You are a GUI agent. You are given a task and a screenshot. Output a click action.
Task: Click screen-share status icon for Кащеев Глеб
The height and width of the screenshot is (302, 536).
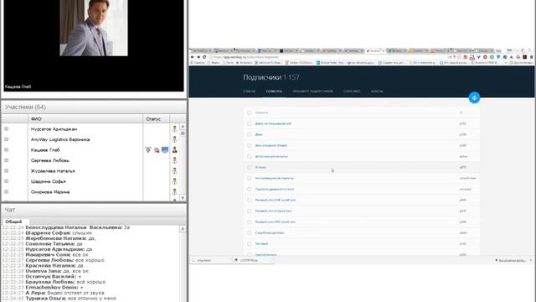pos(165,150)
